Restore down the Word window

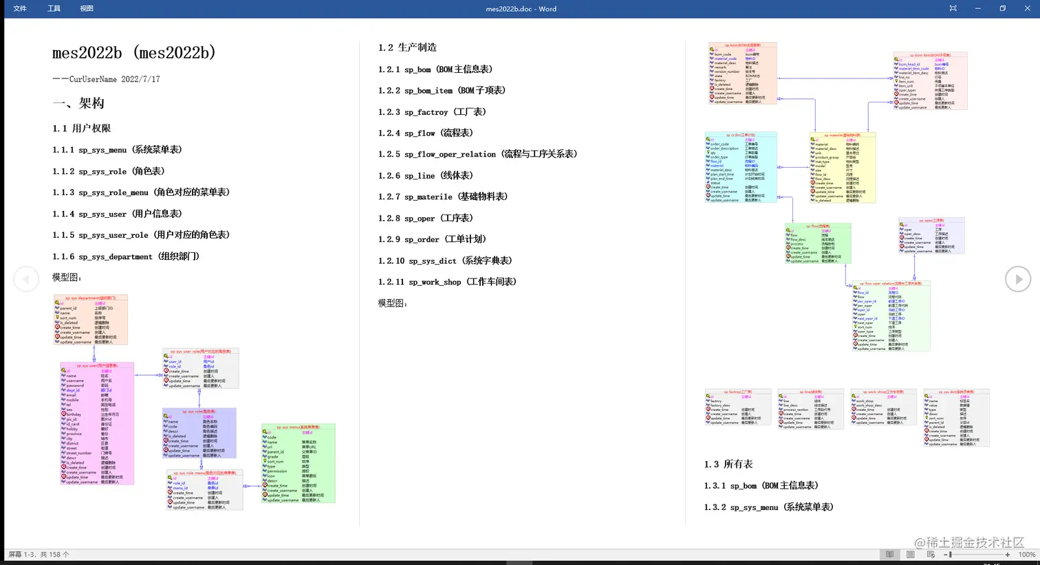(1002, 8)
